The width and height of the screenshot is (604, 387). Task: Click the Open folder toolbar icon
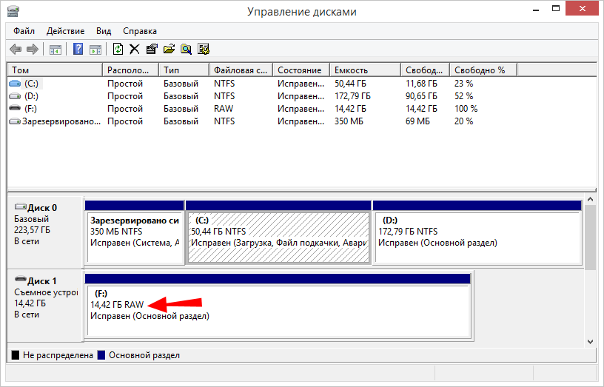(x=169, y=49)
